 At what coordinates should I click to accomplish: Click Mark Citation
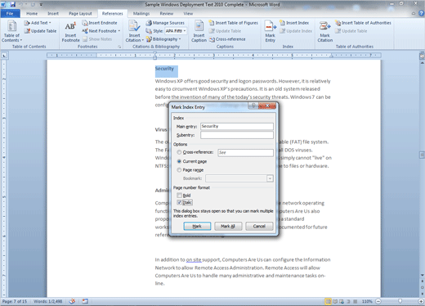point(325,32)
